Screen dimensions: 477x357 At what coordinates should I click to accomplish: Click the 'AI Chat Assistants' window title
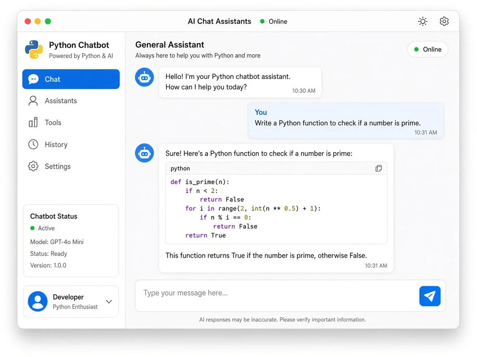(x=219, y=21)
